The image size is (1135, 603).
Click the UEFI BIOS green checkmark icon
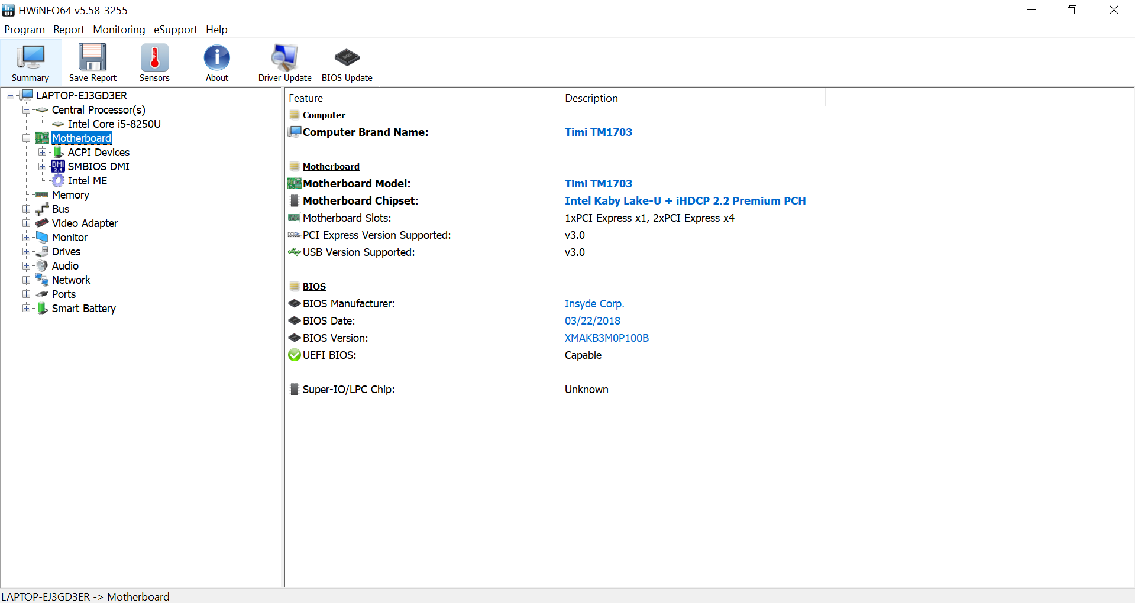[295, 355]
